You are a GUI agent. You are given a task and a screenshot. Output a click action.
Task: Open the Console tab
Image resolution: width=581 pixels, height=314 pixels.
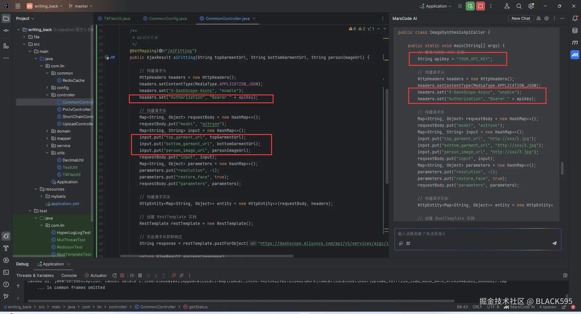click(x=69, y=275)
